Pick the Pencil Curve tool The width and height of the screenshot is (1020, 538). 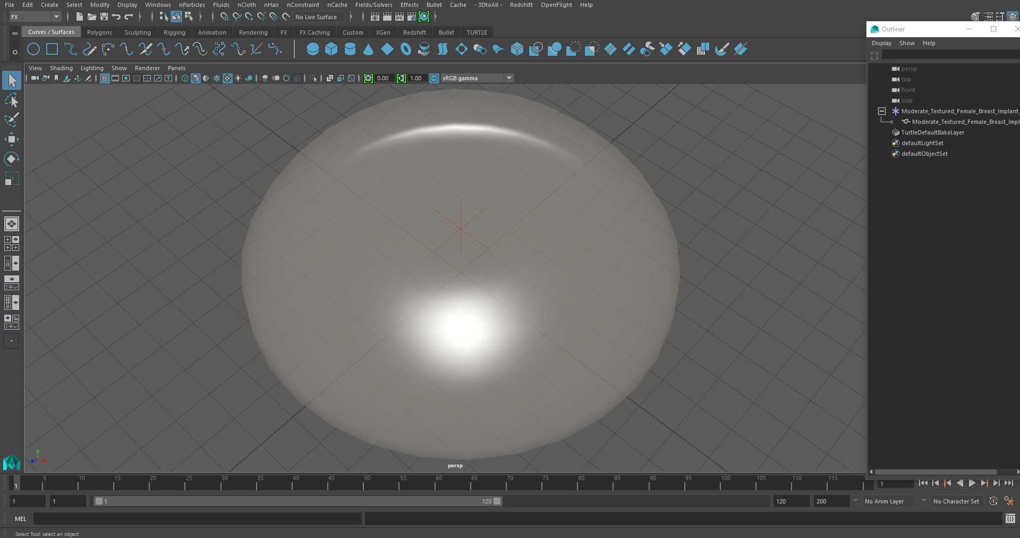click(89, 49)
